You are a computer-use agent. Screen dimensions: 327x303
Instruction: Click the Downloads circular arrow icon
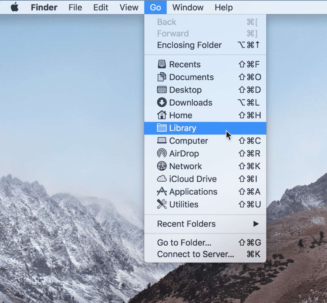tap(161, 103)
